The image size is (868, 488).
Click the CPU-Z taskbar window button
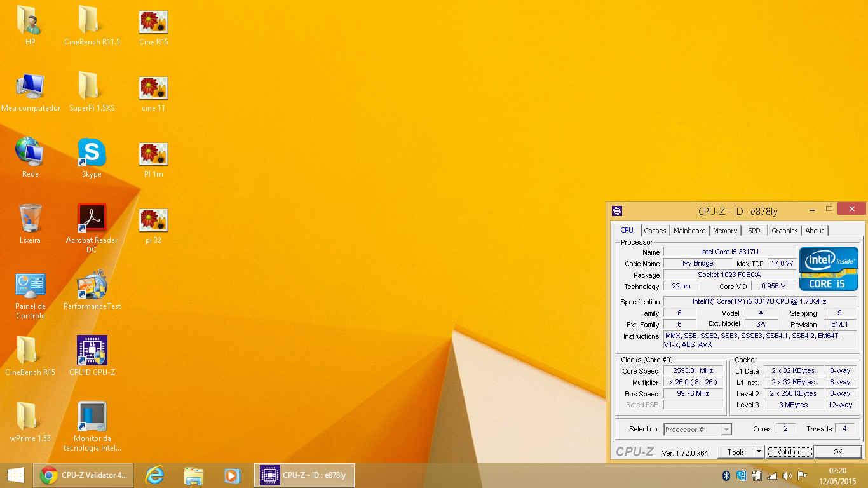(x=304, y=475)
